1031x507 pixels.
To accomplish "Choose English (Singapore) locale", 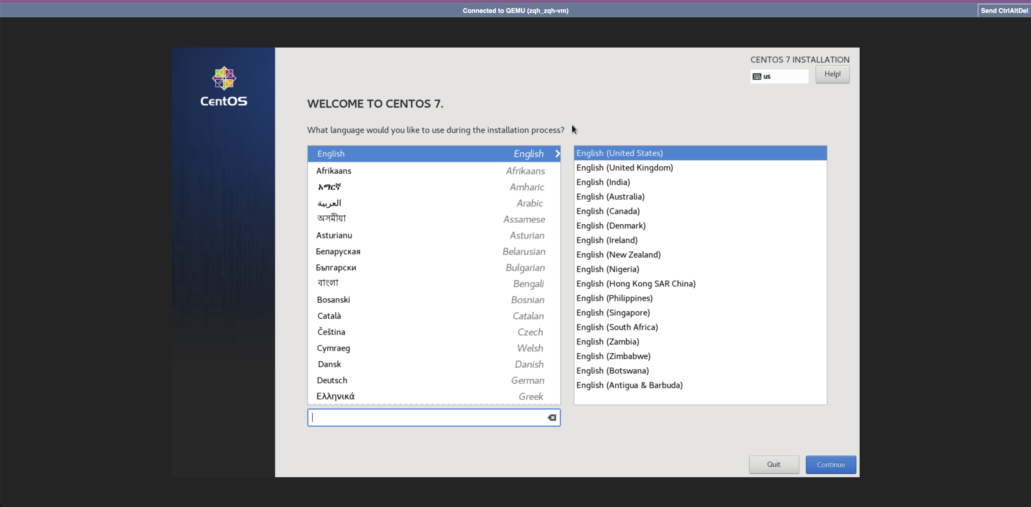I will pyautogui.click(x=700, y=313).
